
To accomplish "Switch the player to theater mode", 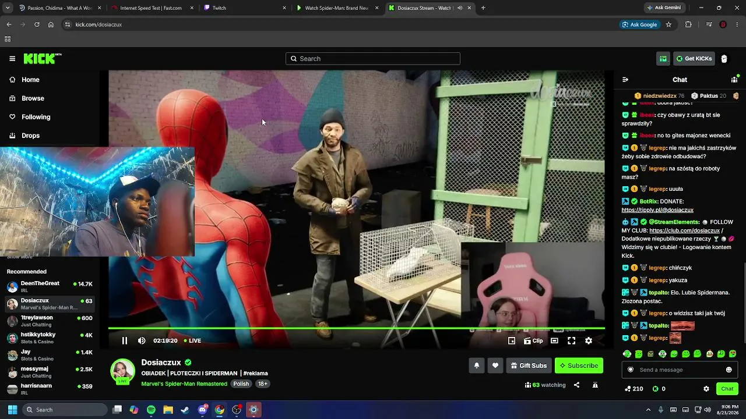I will coord(554,341).
